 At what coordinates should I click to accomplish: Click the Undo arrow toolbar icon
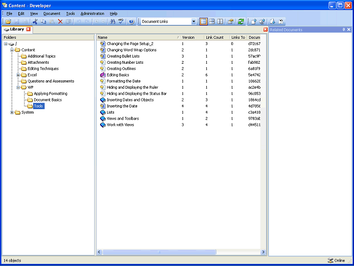coord(79,22)
